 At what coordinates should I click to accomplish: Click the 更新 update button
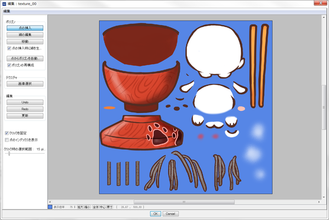[x=25, y=116]
